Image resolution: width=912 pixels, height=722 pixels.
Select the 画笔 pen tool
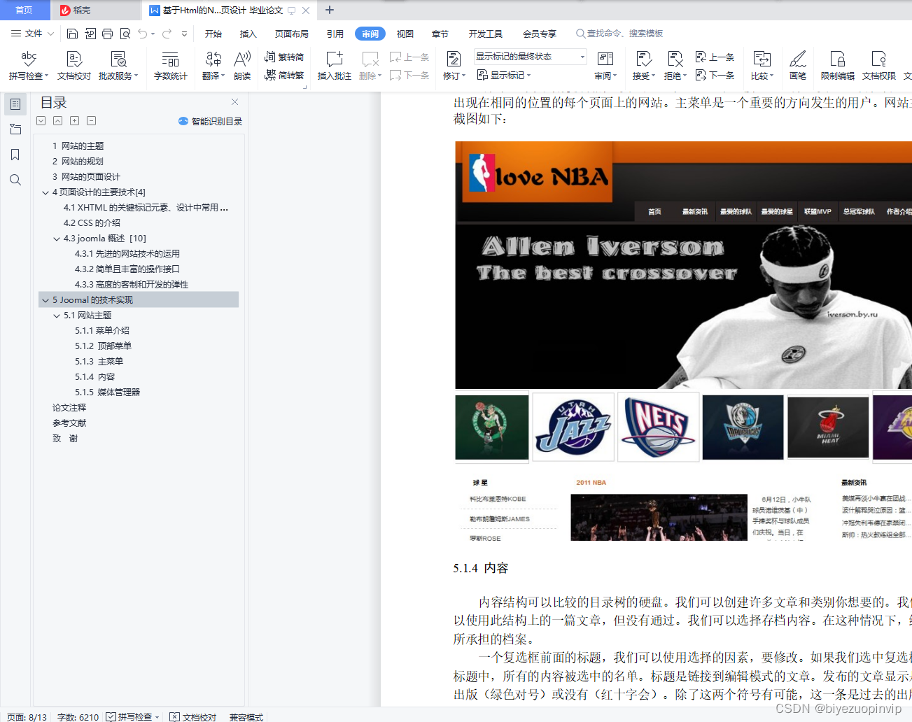[x=798, y=66]
